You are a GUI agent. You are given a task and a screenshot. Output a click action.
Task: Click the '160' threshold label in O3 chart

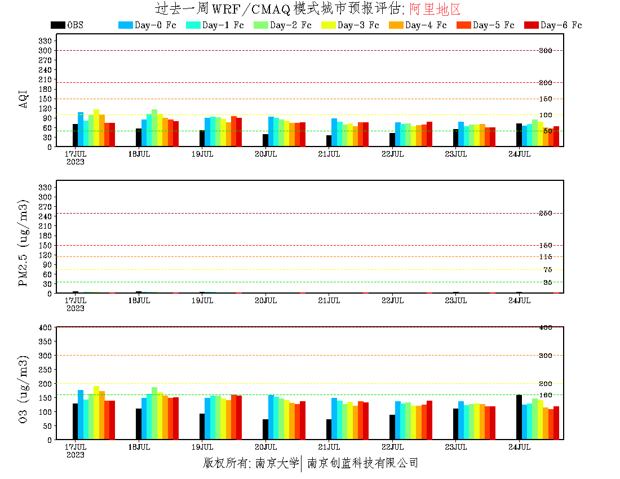click(x=546, y=395)
